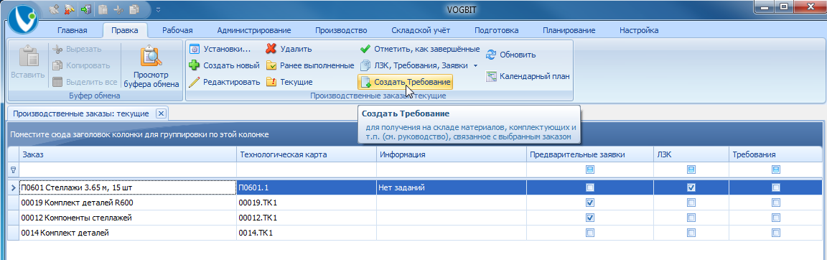Sort by the Технологическая карта column header

coord(306,154)
